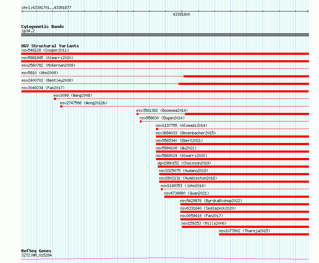This screenshot has width=319, height=263.
Task: Open esv2747586 (Wong2012b) variant label
Action: pyautogui.click(x=84, y=103)
